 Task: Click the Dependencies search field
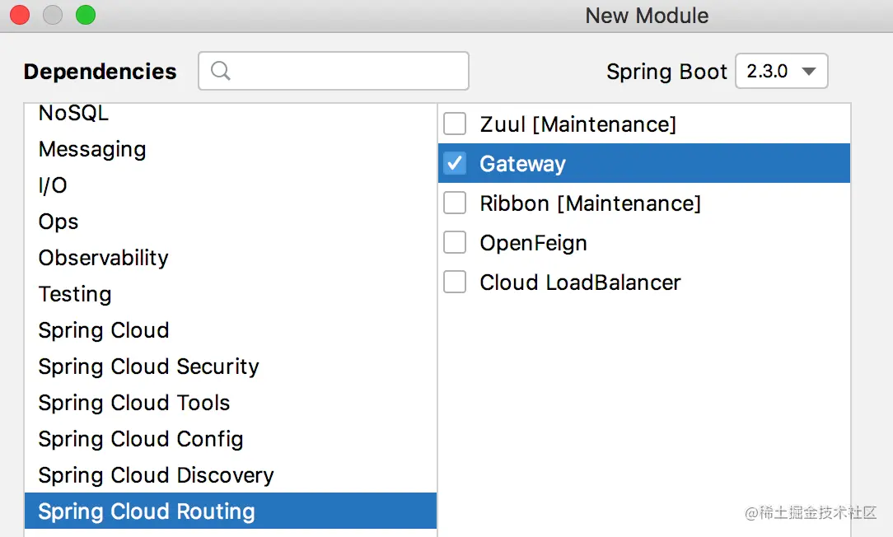point(346,72)
